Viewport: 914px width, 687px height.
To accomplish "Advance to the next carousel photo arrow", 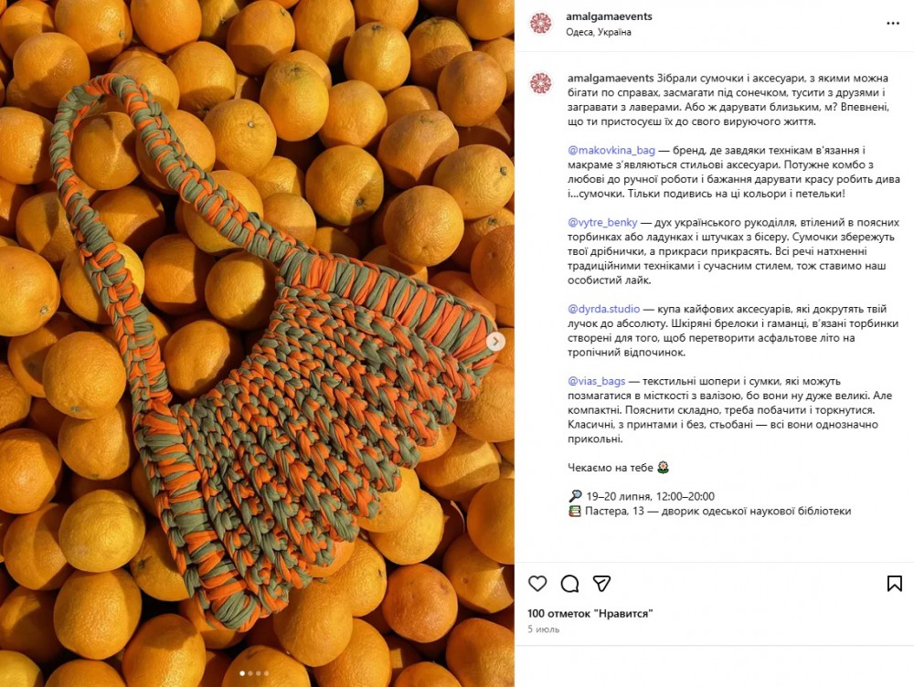I will [x=495, y=342].
